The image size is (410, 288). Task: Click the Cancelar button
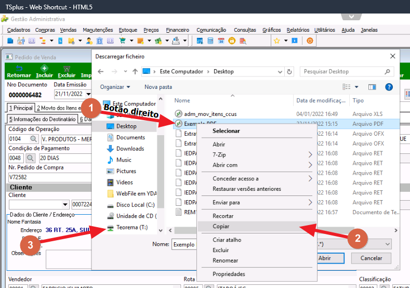[x=371, y=258]
